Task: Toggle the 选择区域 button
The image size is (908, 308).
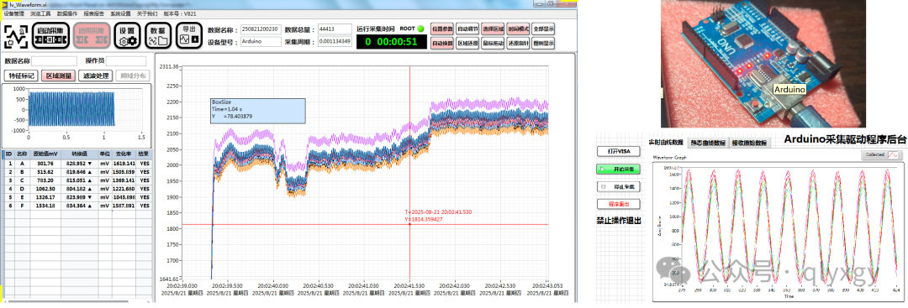Action: point(493,29)
